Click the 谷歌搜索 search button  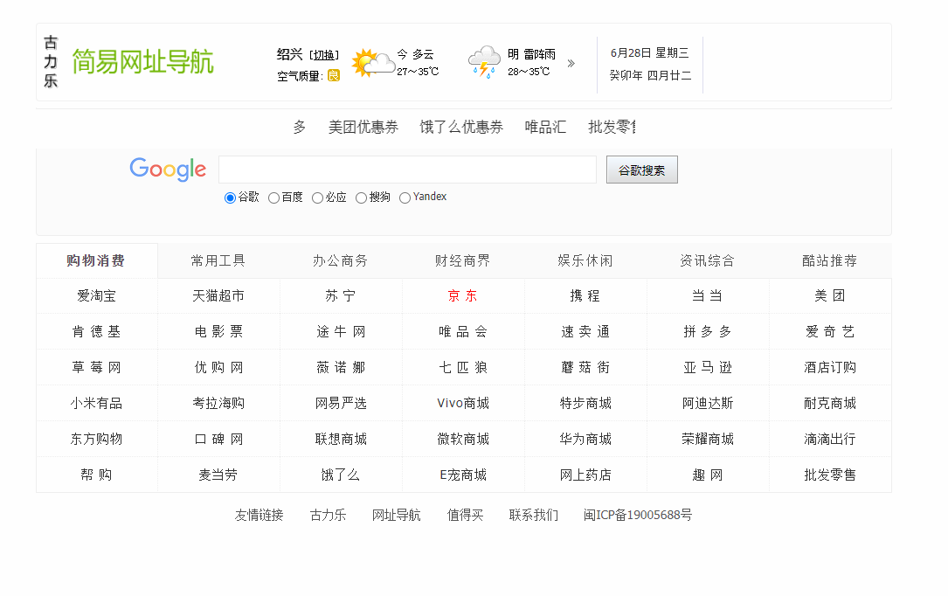642,170
